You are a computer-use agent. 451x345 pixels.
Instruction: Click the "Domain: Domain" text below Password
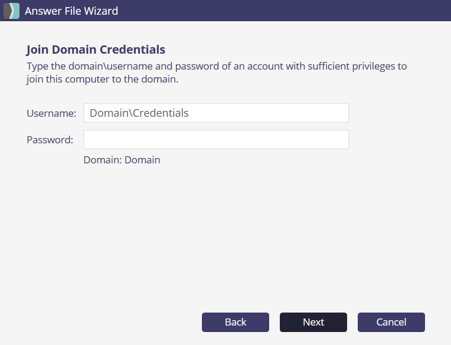click(122, 159)
